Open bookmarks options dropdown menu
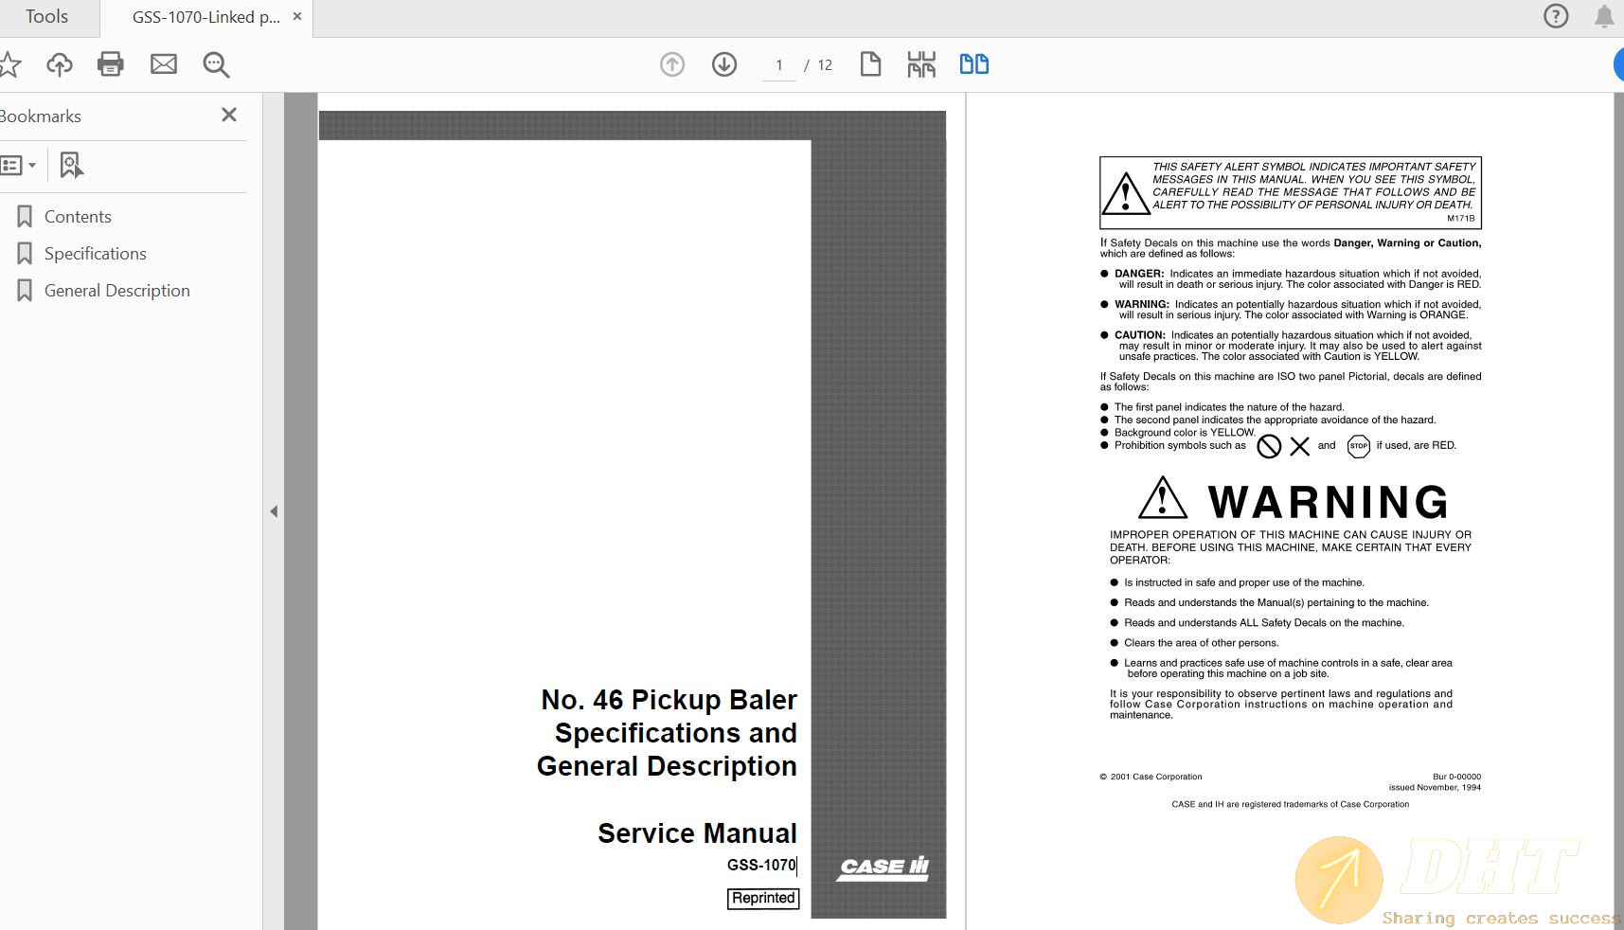 (x=19, y=166)
